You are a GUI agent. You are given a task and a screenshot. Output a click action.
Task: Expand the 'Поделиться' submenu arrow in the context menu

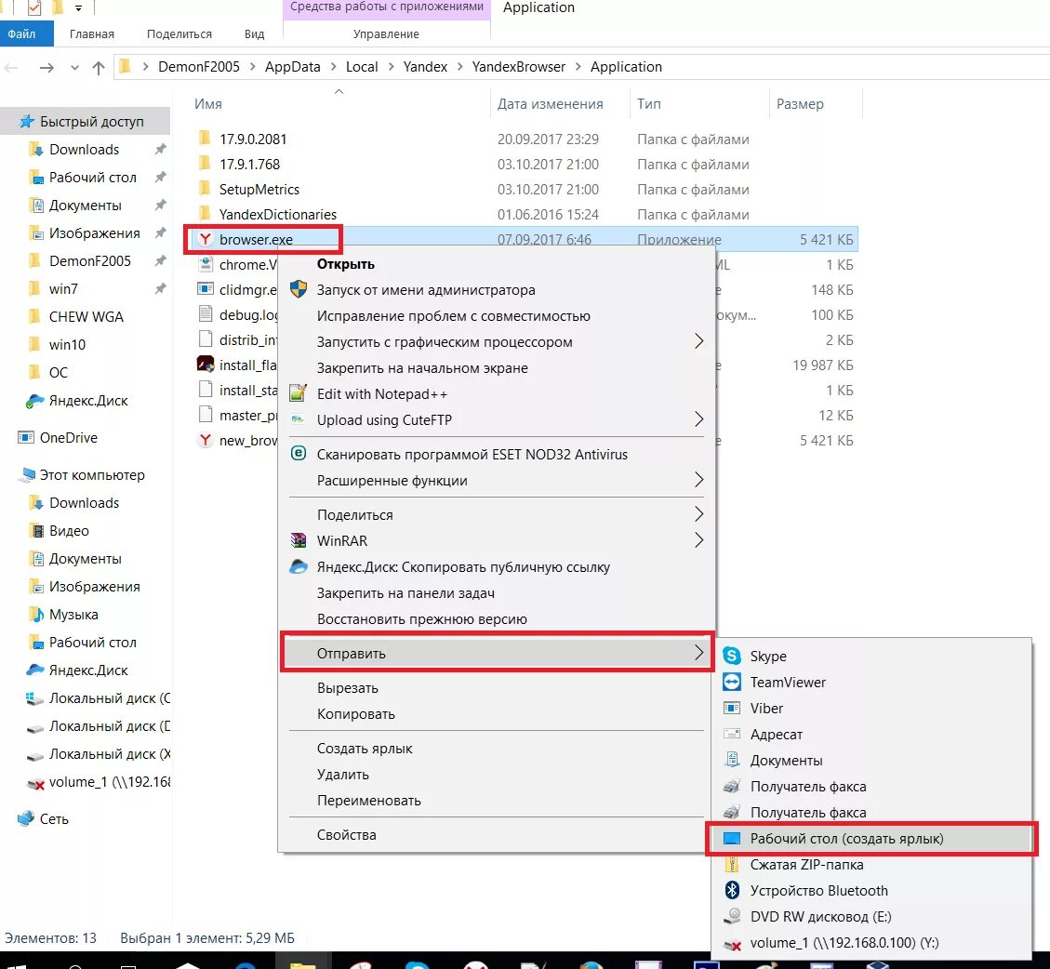pyautogui.click(x=698, y=514)
